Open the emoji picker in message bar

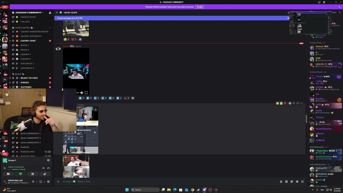pyautogui.click(x=297, y=181)
